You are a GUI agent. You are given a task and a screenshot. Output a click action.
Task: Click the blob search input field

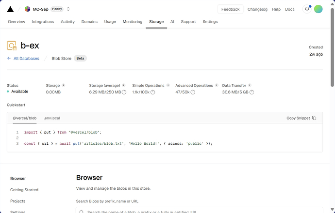pyautogui.click(x=200, y=210)
